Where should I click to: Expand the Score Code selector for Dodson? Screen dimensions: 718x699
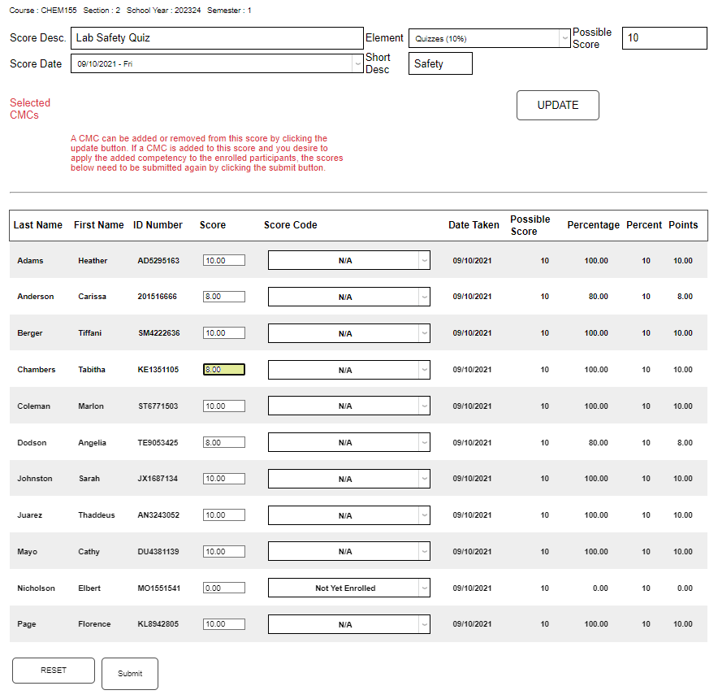(x=348, y=441)
